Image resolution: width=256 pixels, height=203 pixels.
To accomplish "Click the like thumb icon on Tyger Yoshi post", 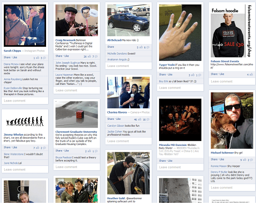I will [193, 75].
